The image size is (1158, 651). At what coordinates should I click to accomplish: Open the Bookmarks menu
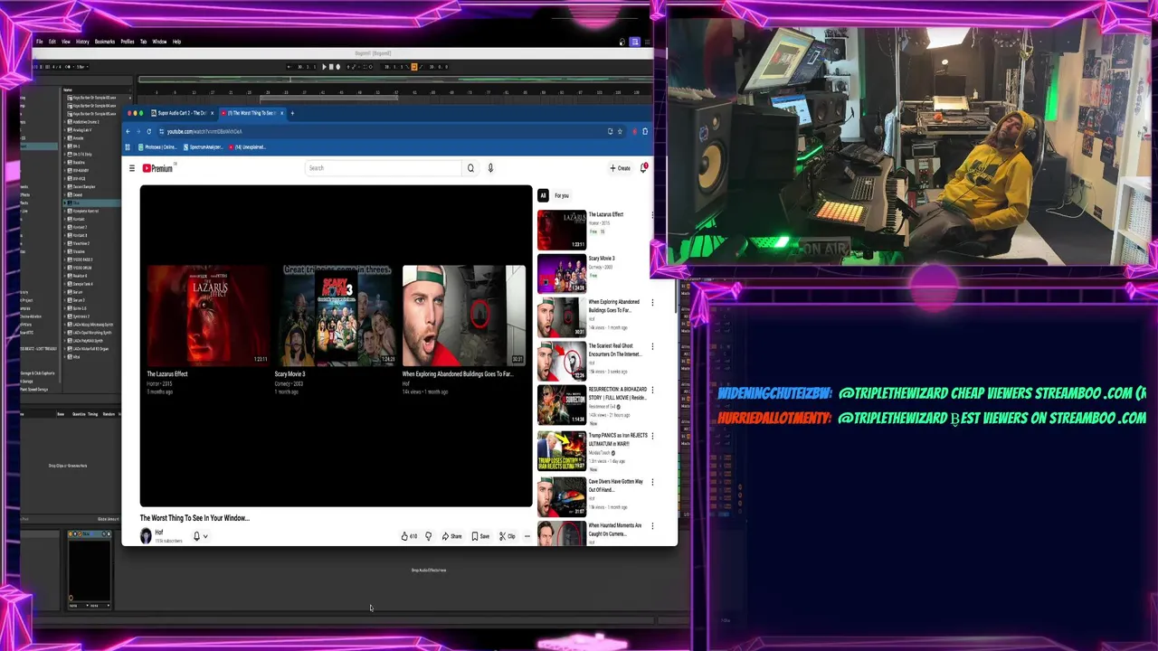tap(105, 42)
